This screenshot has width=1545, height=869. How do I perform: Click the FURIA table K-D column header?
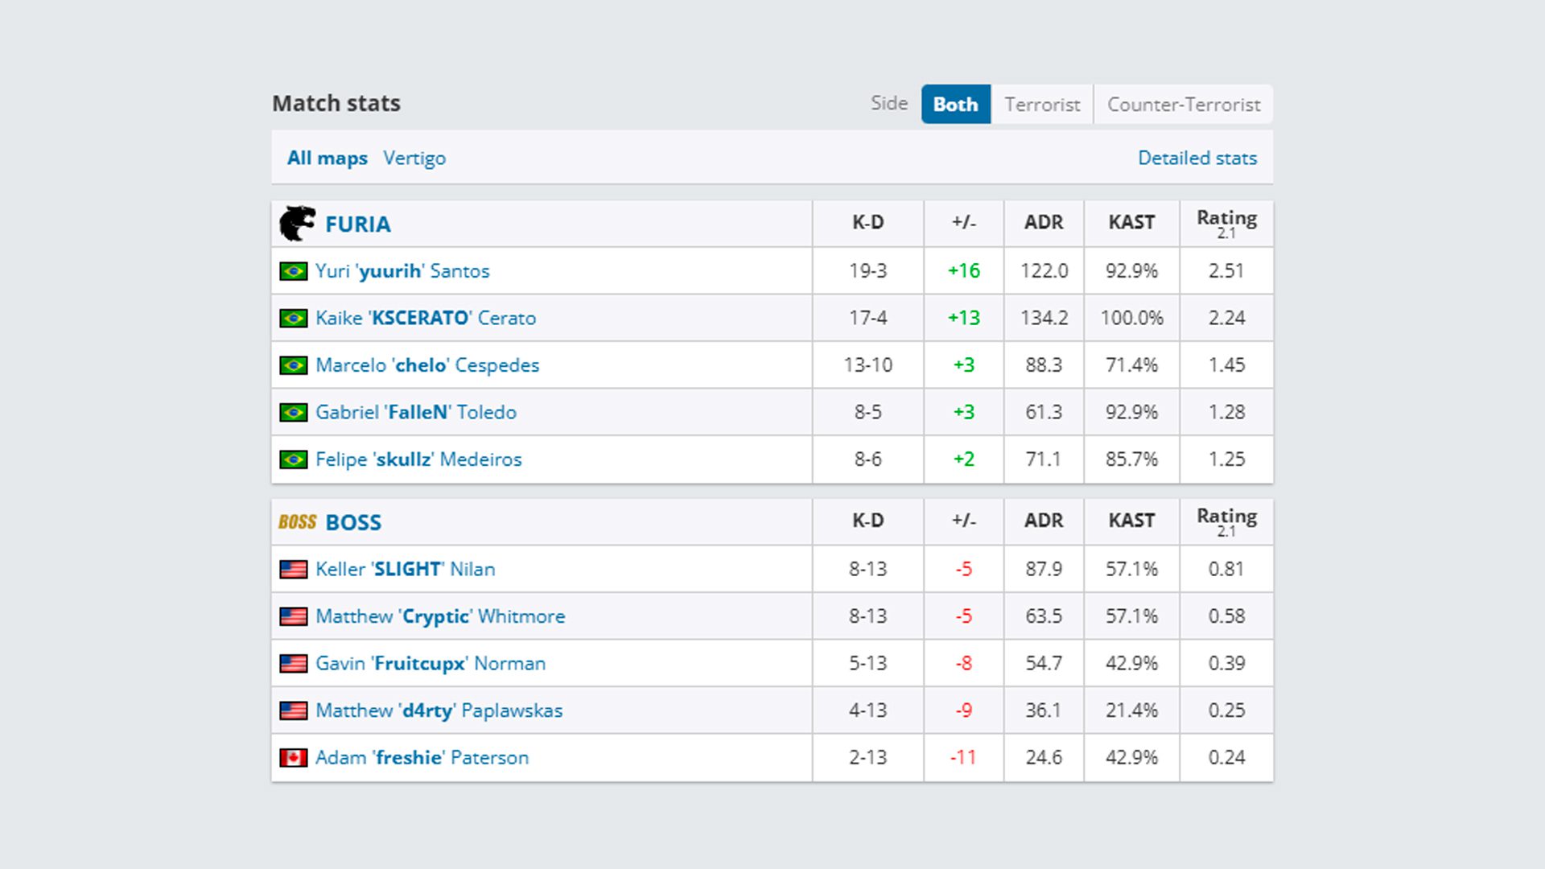pyautogui.click(x=868, y=222)
